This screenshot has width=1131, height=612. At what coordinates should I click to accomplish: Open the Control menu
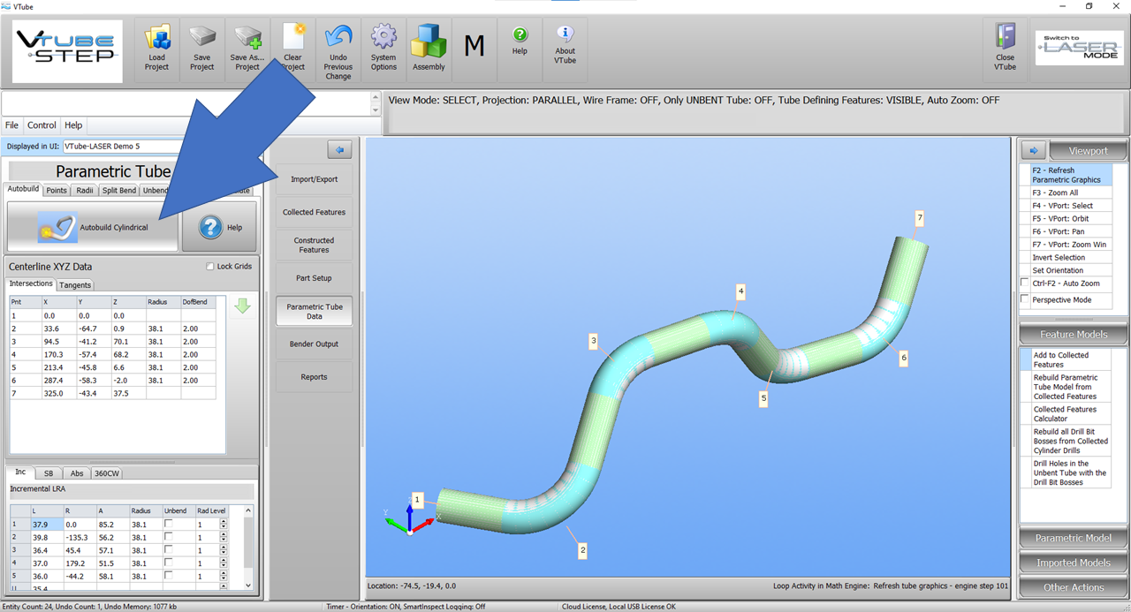(x=42, y=125)
